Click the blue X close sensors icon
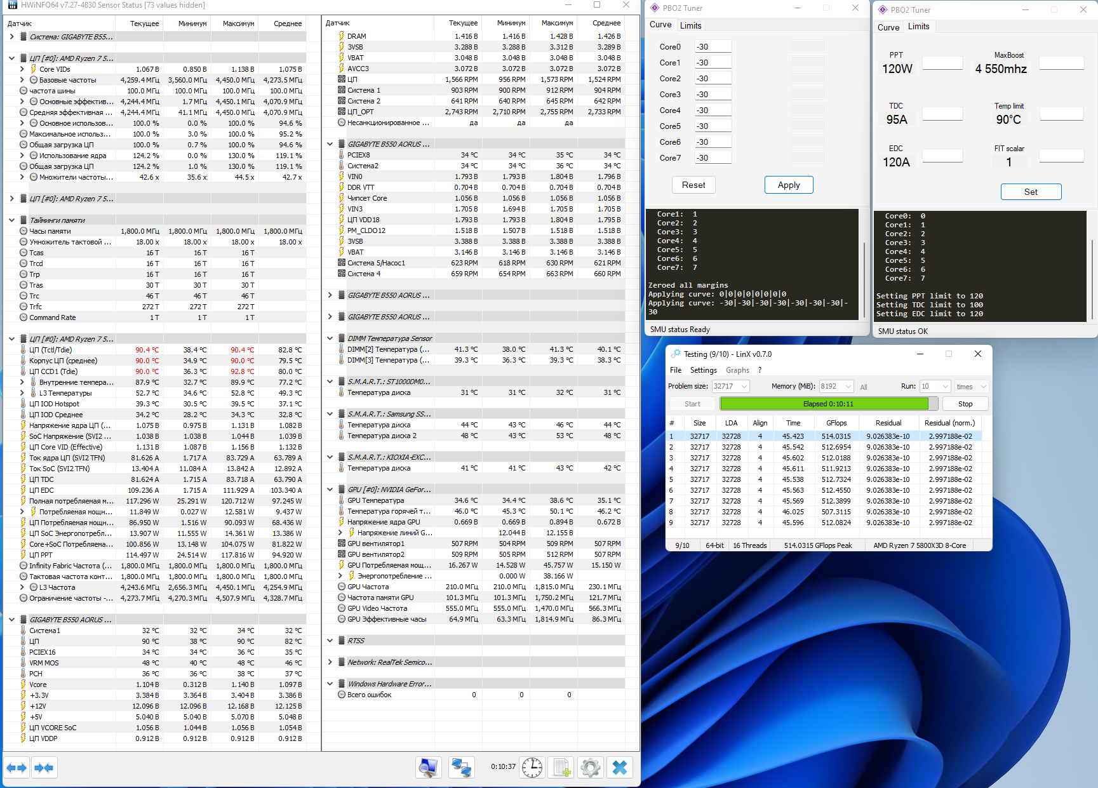Image resolution: width=1098 pixels, height=788 pixels. tap(620, 768)
